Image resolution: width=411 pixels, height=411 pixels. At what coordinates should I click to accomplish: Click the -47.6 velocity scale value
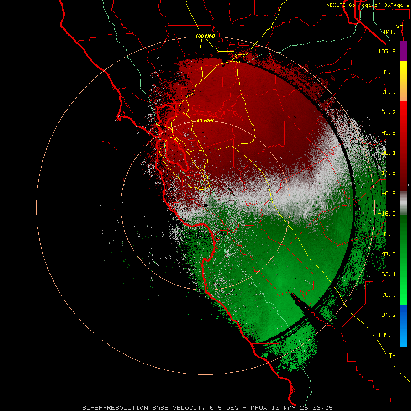point(387,254)
